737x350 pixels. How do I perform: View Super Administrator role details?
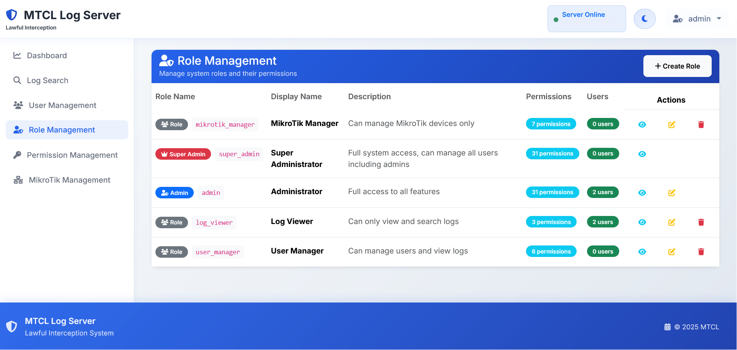[x=642, y=154]
